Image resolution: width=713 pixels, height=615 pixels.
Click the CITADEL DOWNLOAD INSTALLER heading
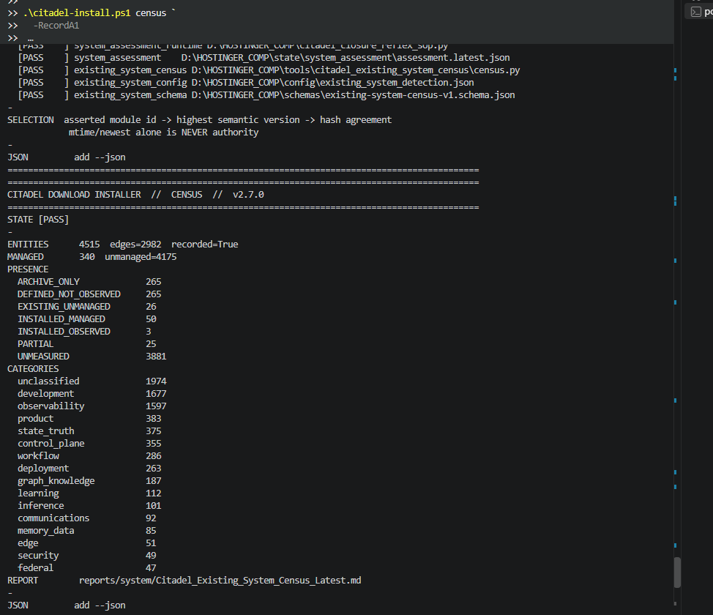point(74,194)
